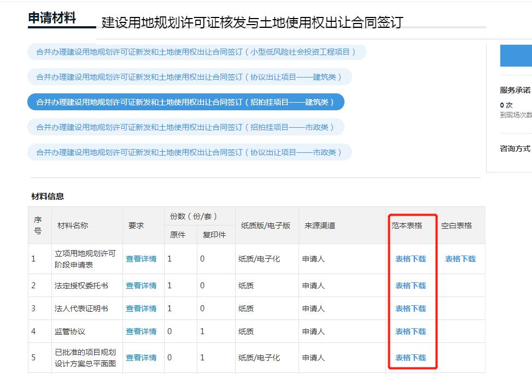Download 法人代表证明书 sample form
The height and width of the screenshot is (374, 532).
410,308
